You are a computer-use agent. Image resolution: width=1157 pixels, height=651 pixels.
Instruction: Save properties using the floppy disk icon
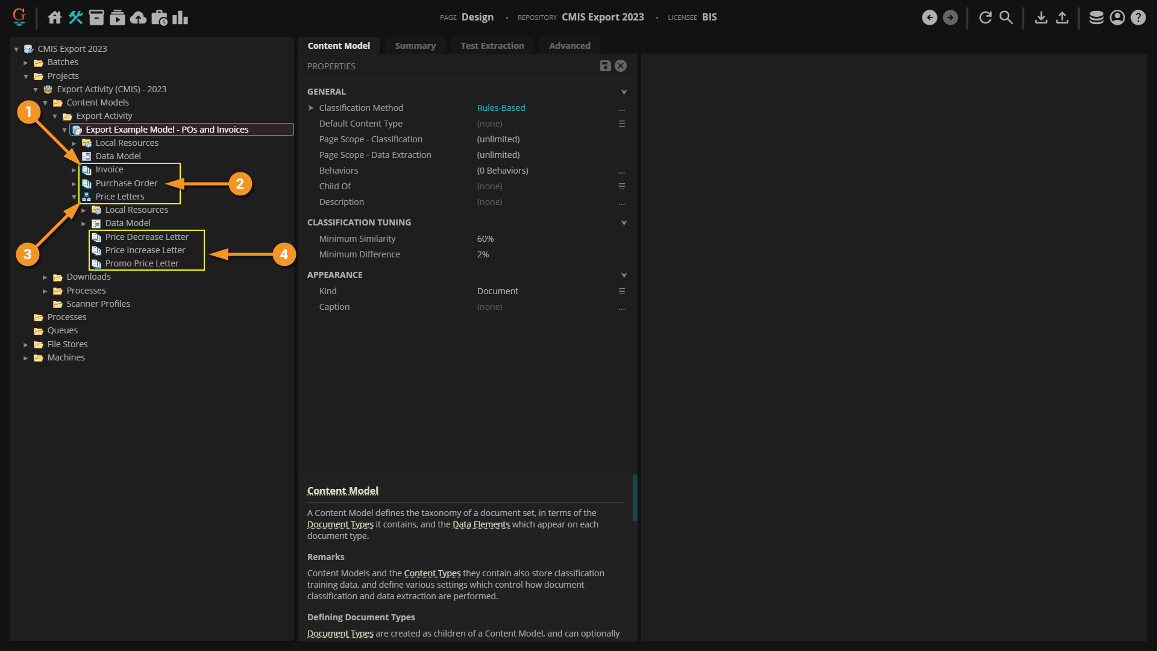pyautogui.click(x=605, y=66)
